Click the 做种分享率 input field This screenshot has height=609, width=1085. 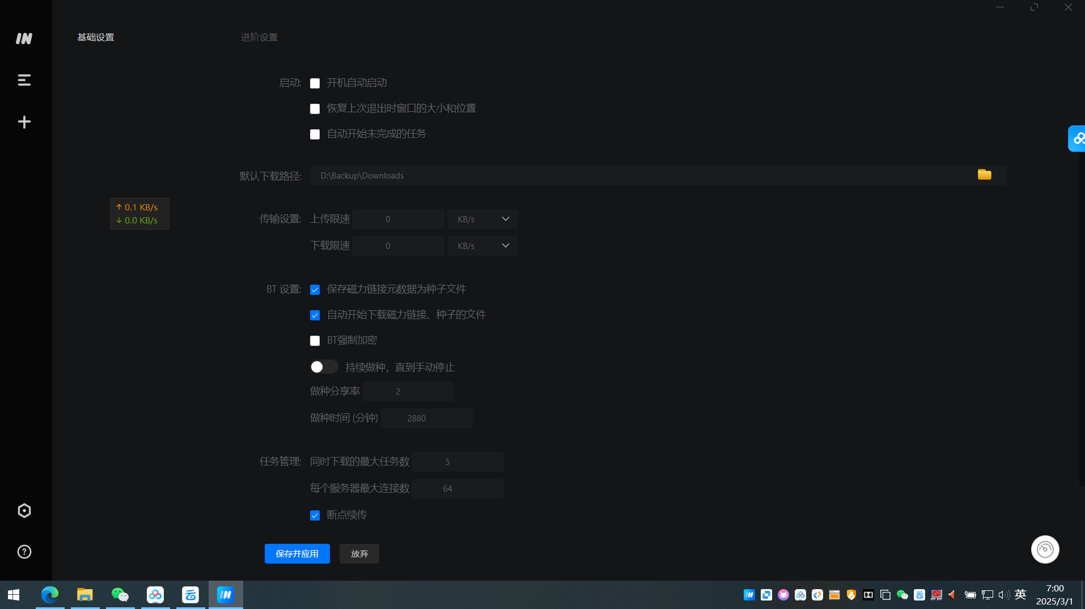(x=408, y=391)
